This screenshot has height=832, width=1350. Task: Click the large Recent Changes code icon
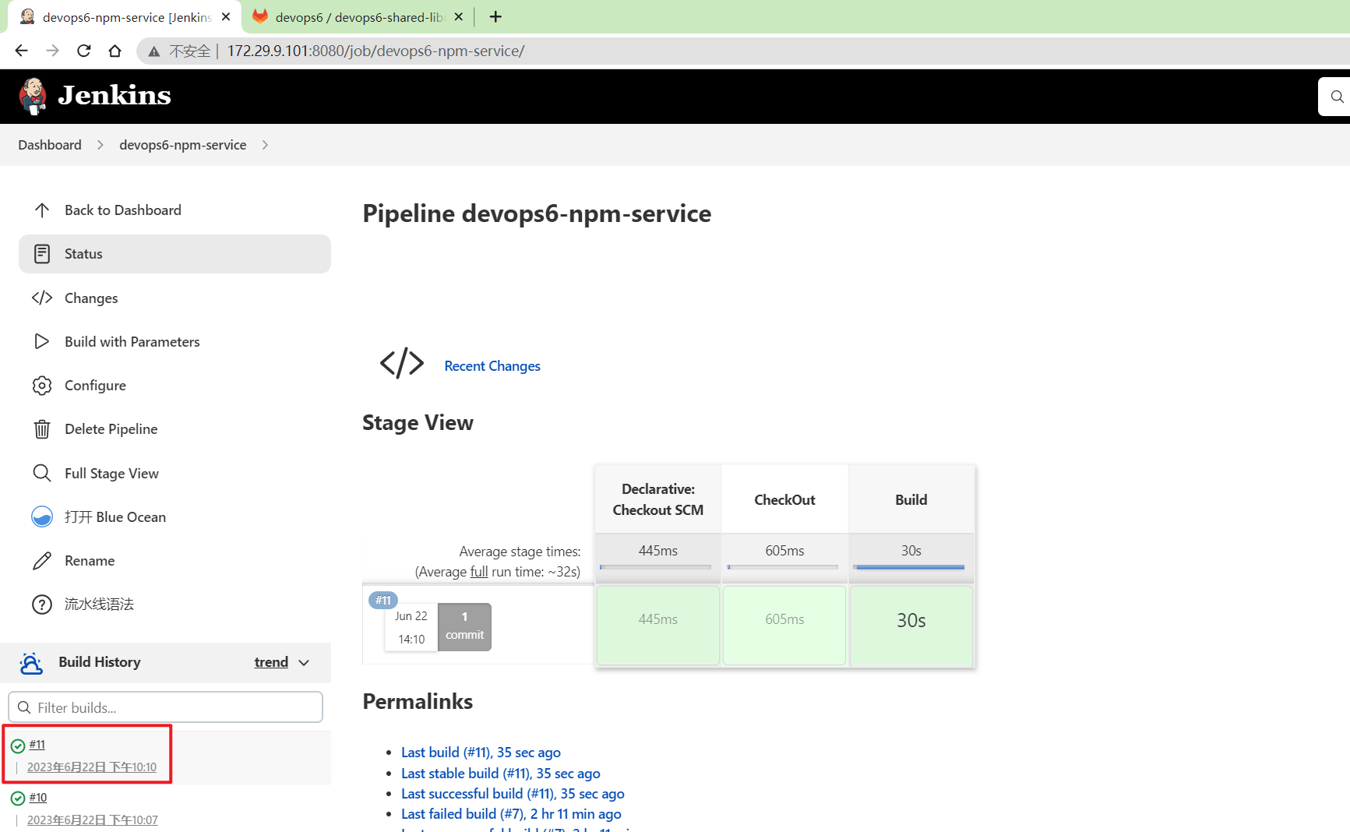pos(402,363)
